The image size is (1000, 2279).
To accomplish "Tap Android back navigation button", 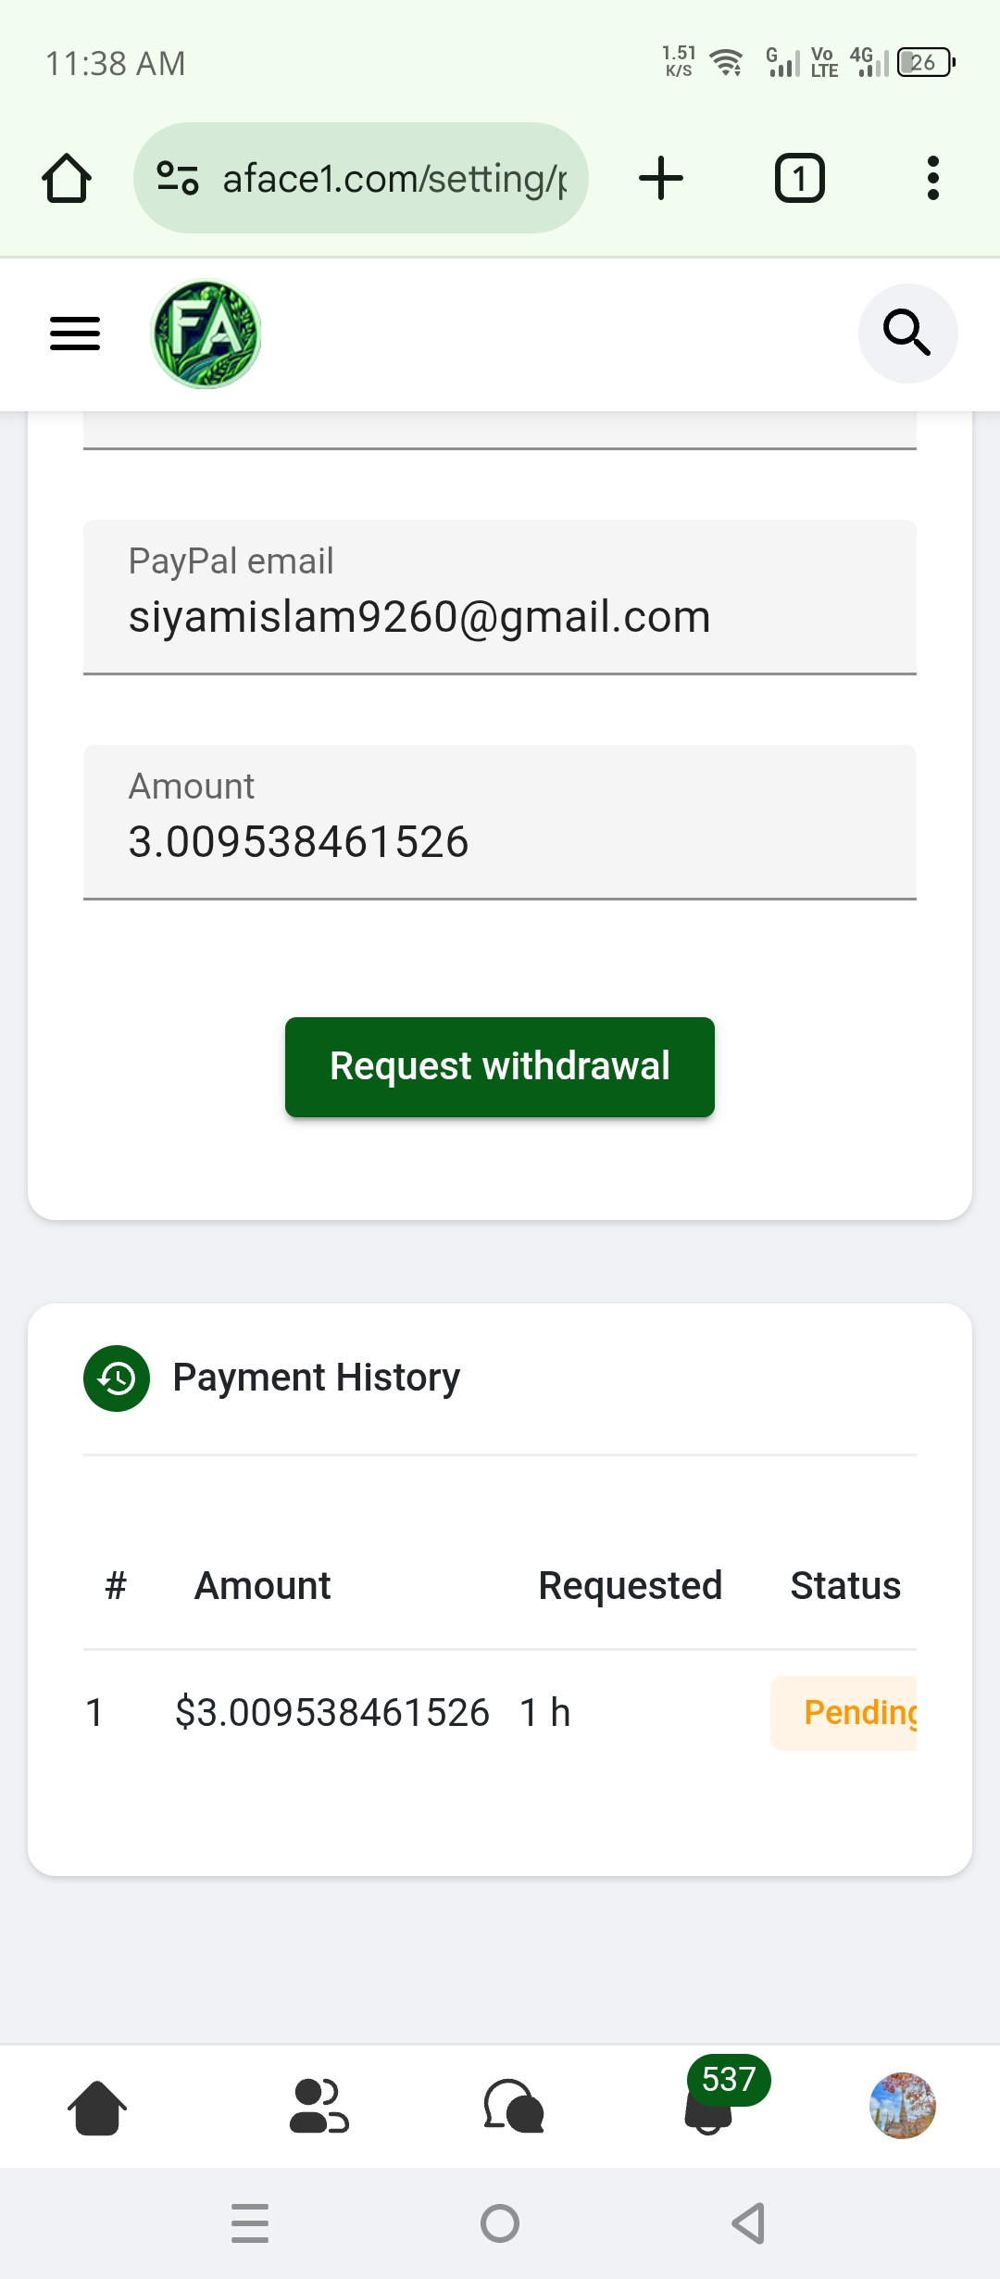I will [x=748, y=2223].
